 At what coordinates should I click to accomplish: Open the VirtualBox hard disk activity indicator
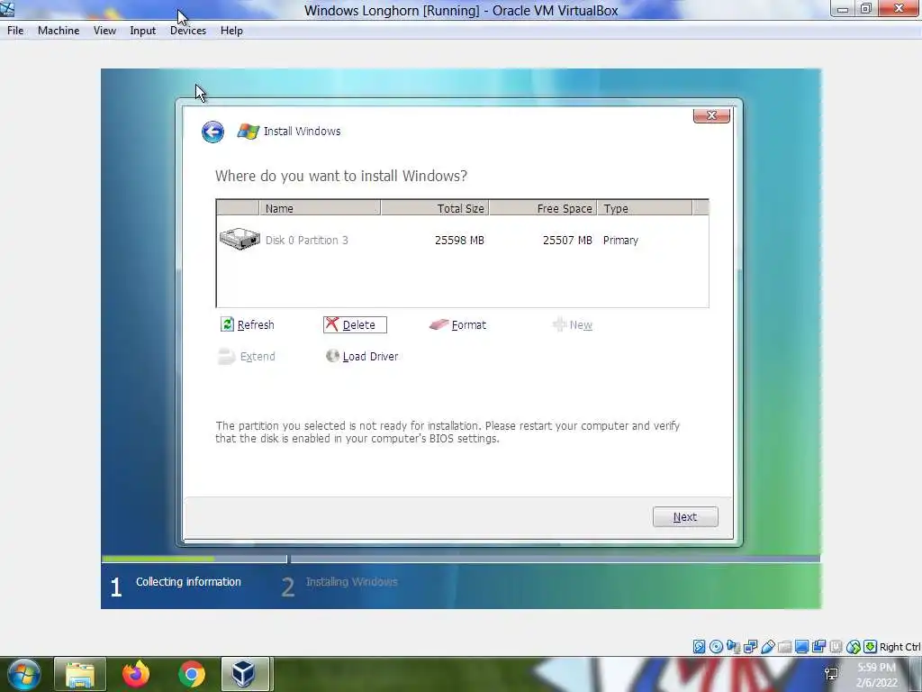(699, 647)
